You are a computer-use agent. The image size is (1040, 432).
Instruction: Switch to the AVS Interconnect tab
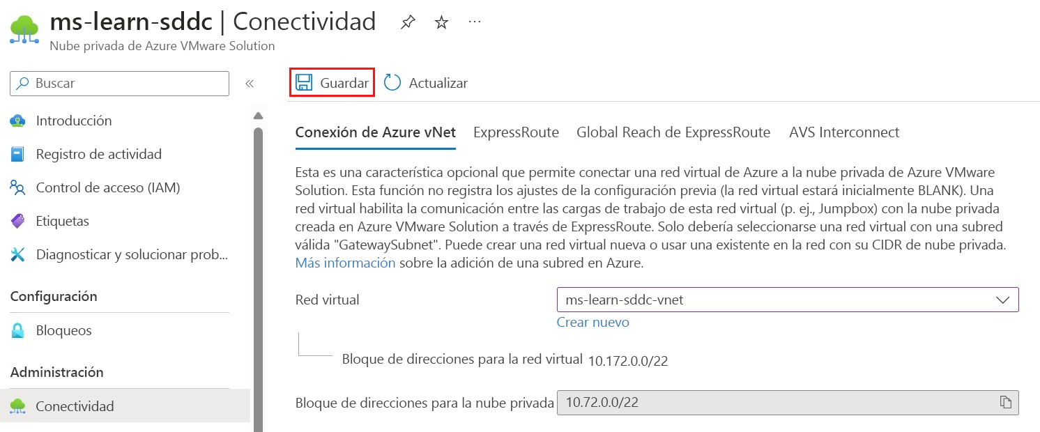click(843, 132)
